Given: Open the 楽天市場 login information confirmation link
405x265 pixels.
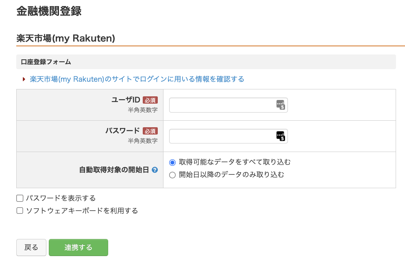Looking at the screenshot, I should pyautogui.click(x=137, y=79).
